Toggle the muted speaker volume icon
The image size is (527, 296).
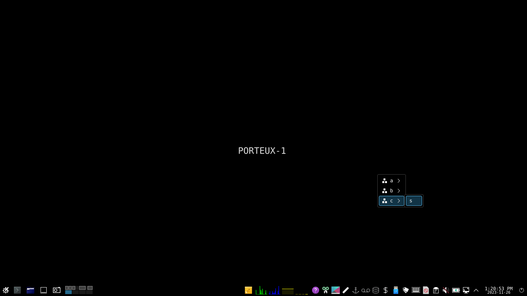click(446, 290)
